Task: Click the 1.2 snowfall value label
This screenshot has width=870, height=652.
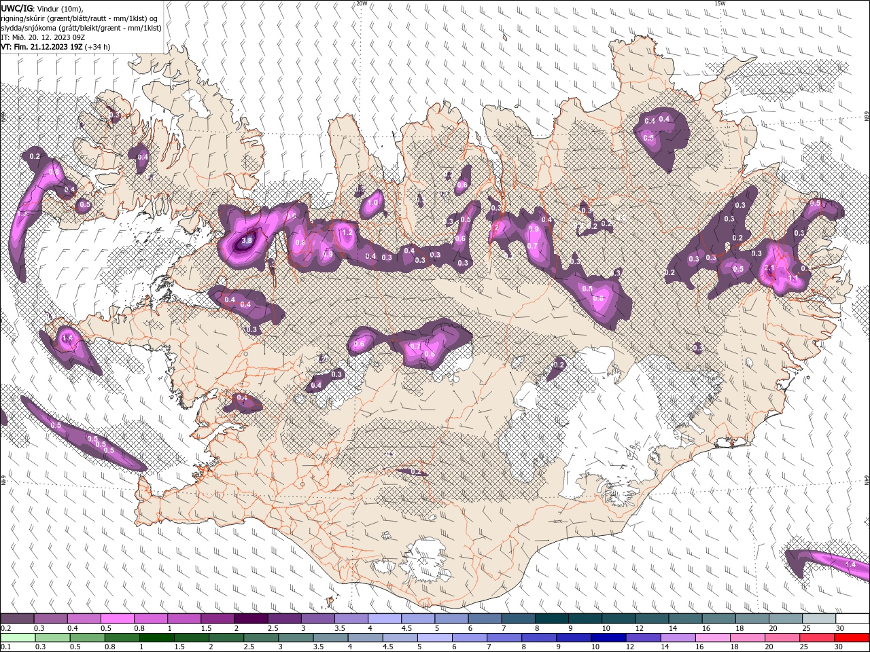Action: [347, 232]
